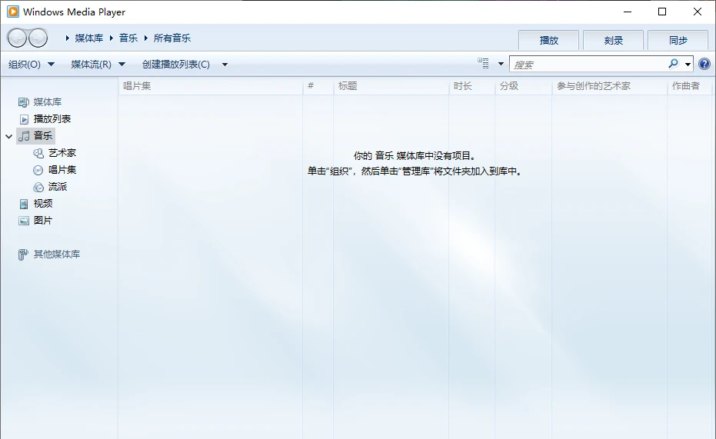Screen dimensions: 716x439
Task: Click the magnifier search icon
Action: [x=674, y=64]
